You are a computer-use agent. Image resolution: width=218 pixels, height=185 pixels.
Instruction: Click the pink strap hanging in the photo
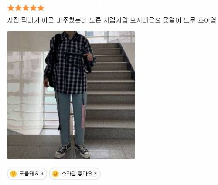click(83, 116)
